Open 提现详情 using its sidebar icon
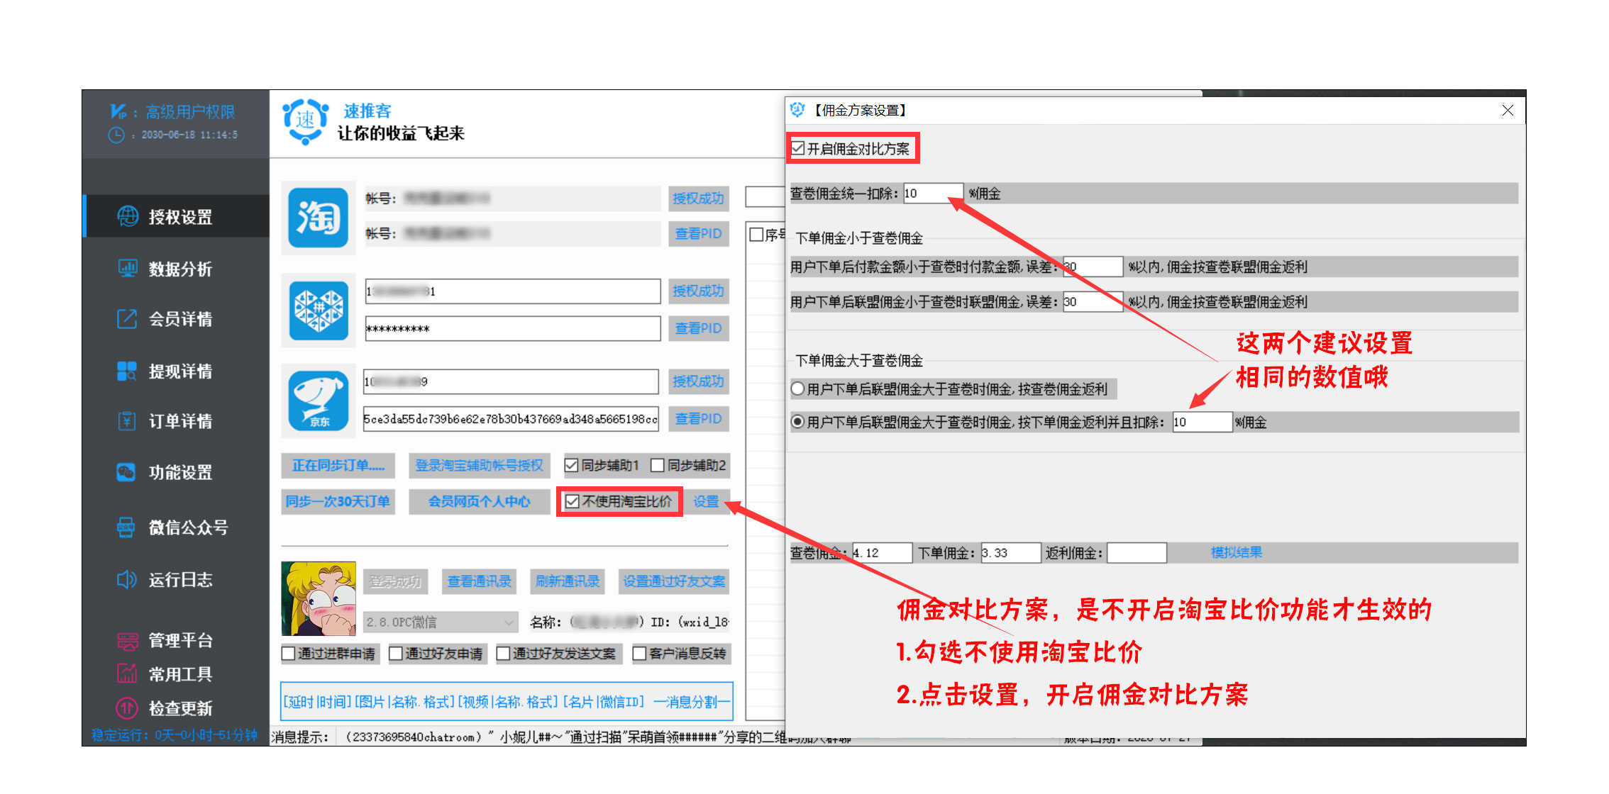This screenshot has width=1609, height=794. (127, 371)
